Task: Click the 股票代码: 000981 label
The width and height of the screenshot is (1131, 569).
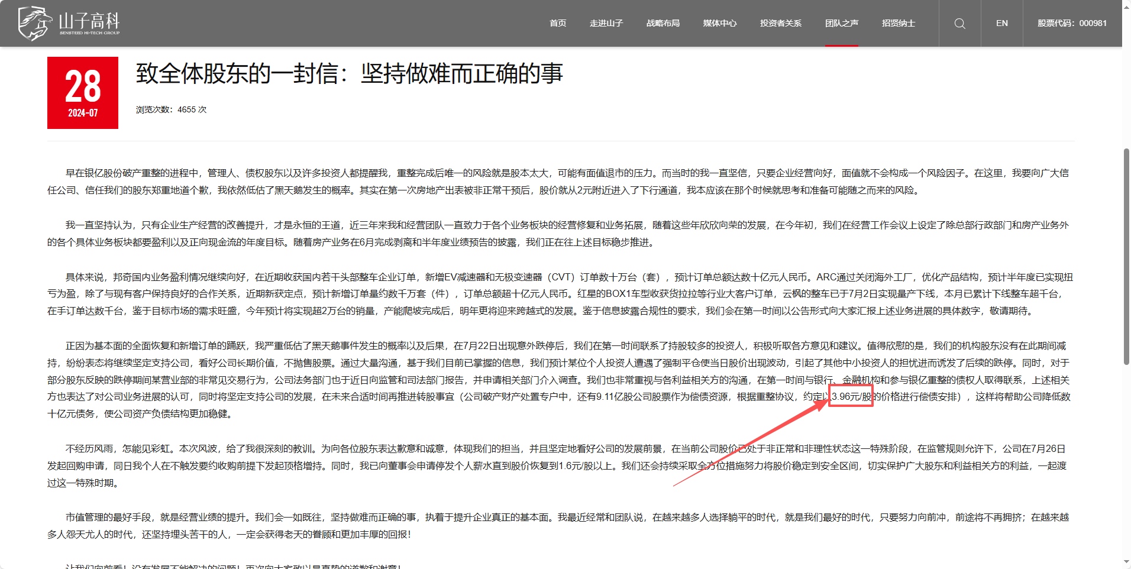Action: pyautogui.click(x=1072, y=23)
